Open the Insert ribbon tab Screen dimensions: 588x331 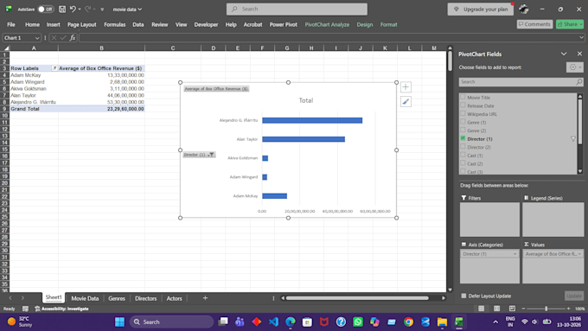[53, 24]
